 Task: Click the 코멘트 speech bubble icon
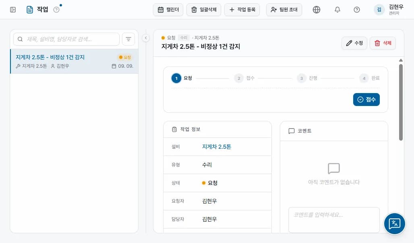(x=292, y=131)
